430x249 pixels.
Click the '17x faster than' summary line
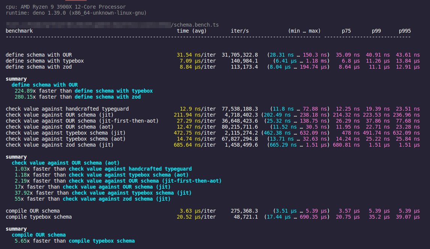point(92,187)
